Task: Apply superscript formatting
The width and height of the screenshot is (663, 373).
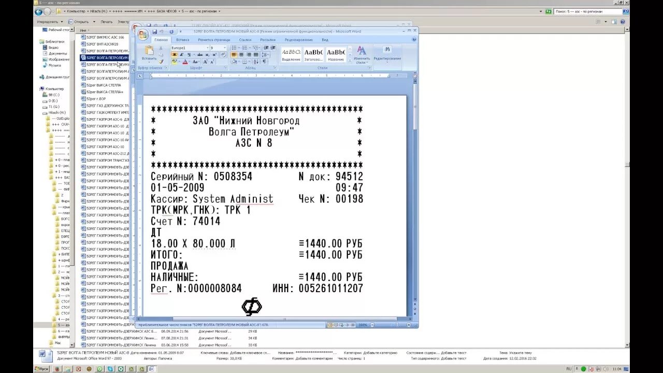Action: pos(214,55)
